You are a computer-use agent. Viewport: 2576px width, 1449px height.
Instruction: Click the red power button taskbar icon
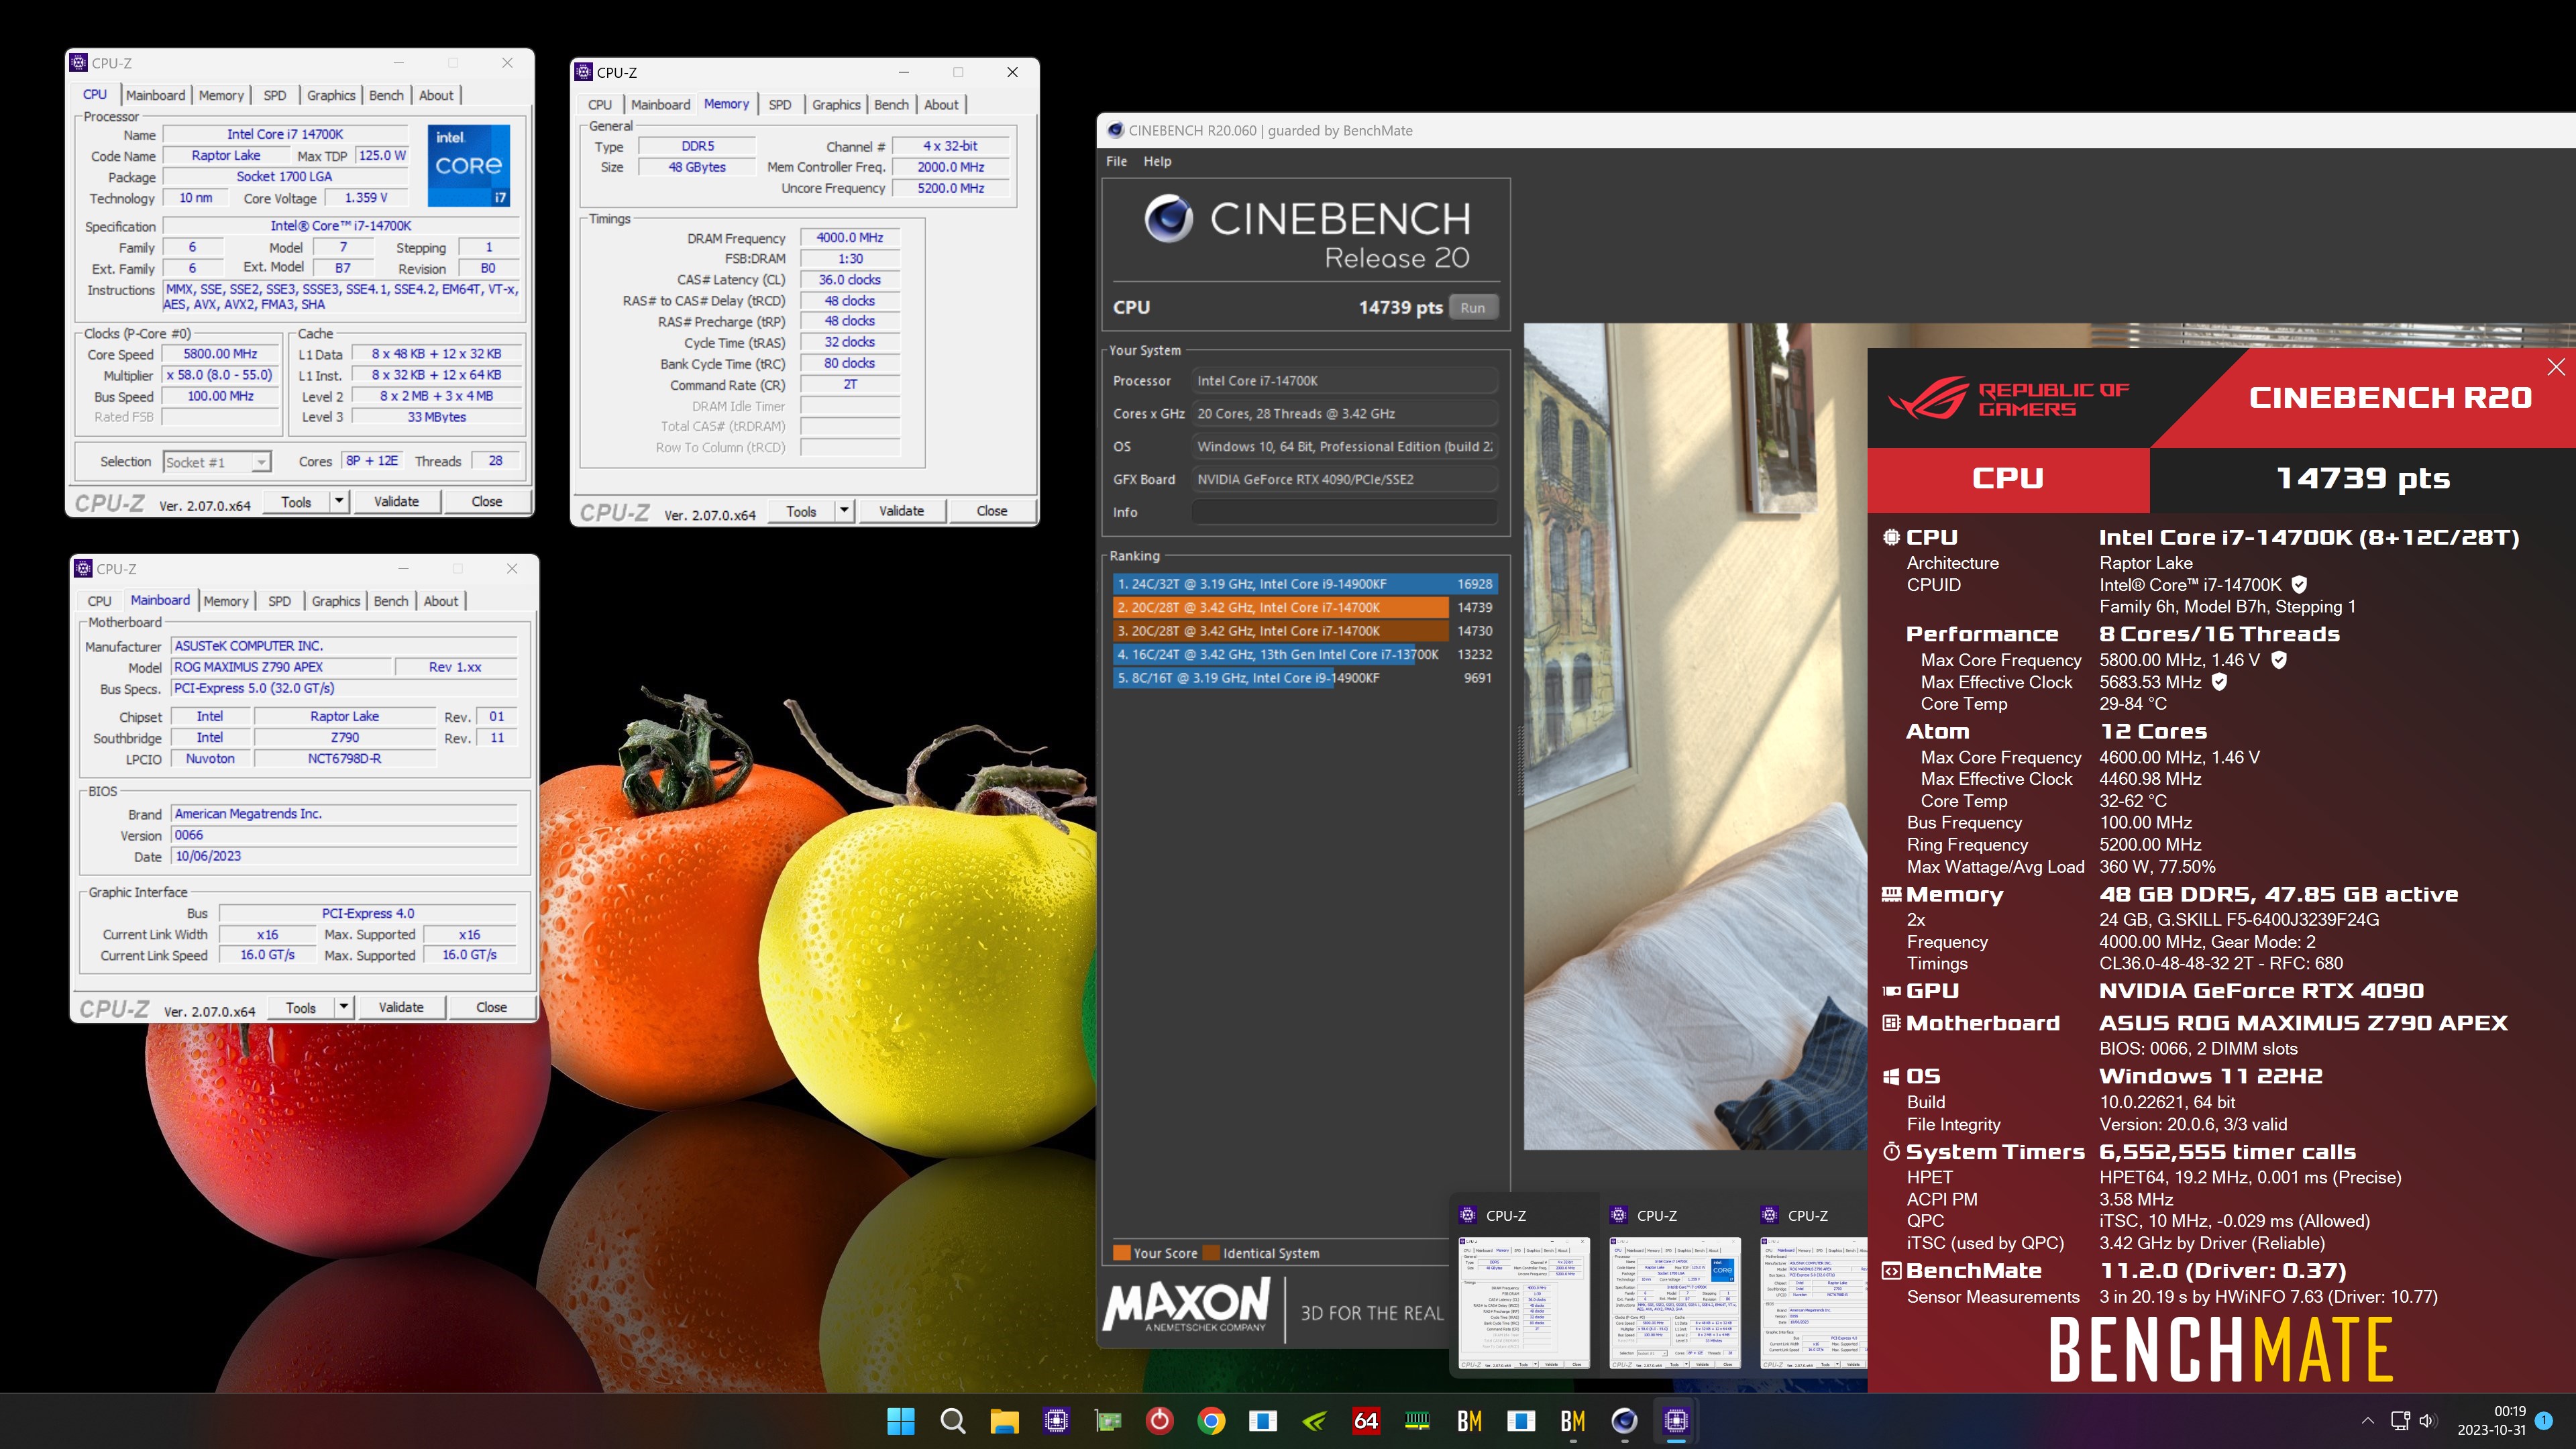point(1160,1420)
